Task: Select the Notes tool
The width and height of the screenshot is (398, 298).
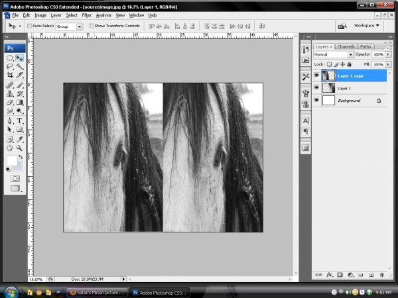Action: pos(10,139)
